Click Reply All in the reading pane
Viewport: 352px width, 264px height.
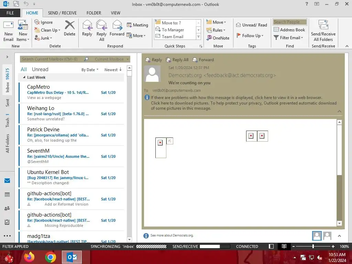click(x=177, y=60)
